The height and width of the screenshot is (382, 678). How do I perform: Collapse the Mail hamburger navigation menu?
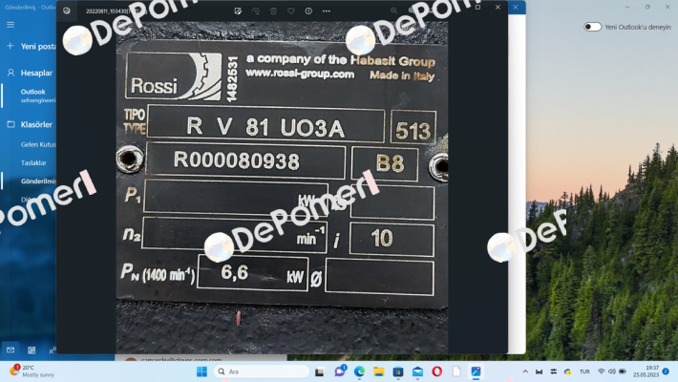pyautogui.click(x=11, y=25)
